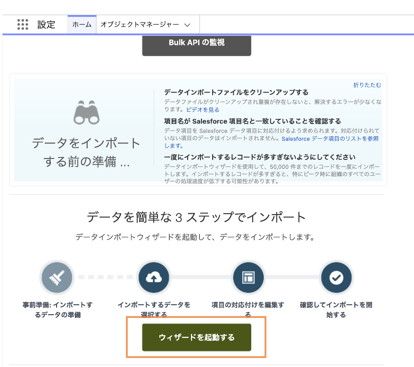Viewport: 414px width, 367px height.
Task: Select the 確認してインポートを開始する step label
Action: pyautogui.click(x=336, y=309)
